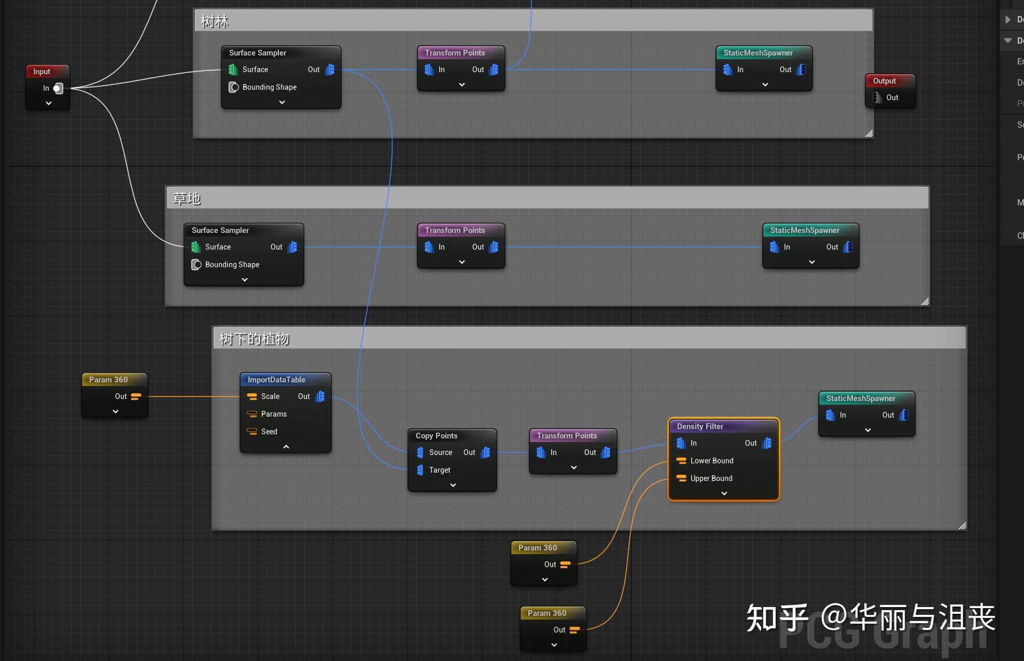Select the 草地 comment header
The image size is (1024, 661).
pyautogui.click(x=187, y=198)
